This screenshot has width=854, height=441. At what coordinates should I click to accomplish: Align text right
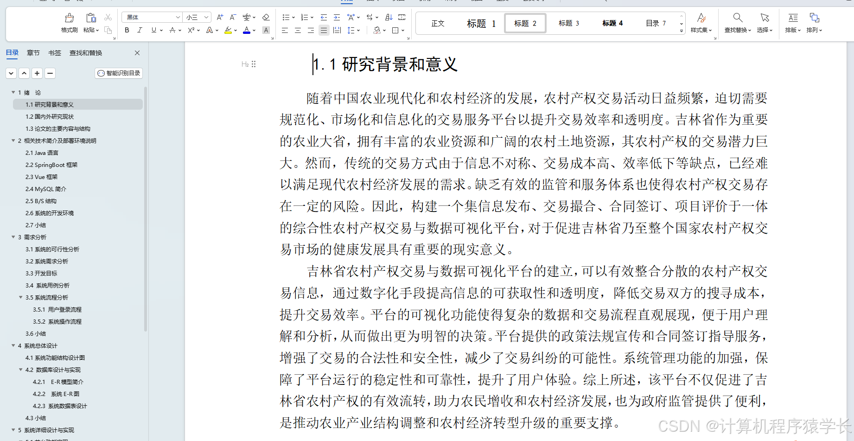(x=311, y=30)
